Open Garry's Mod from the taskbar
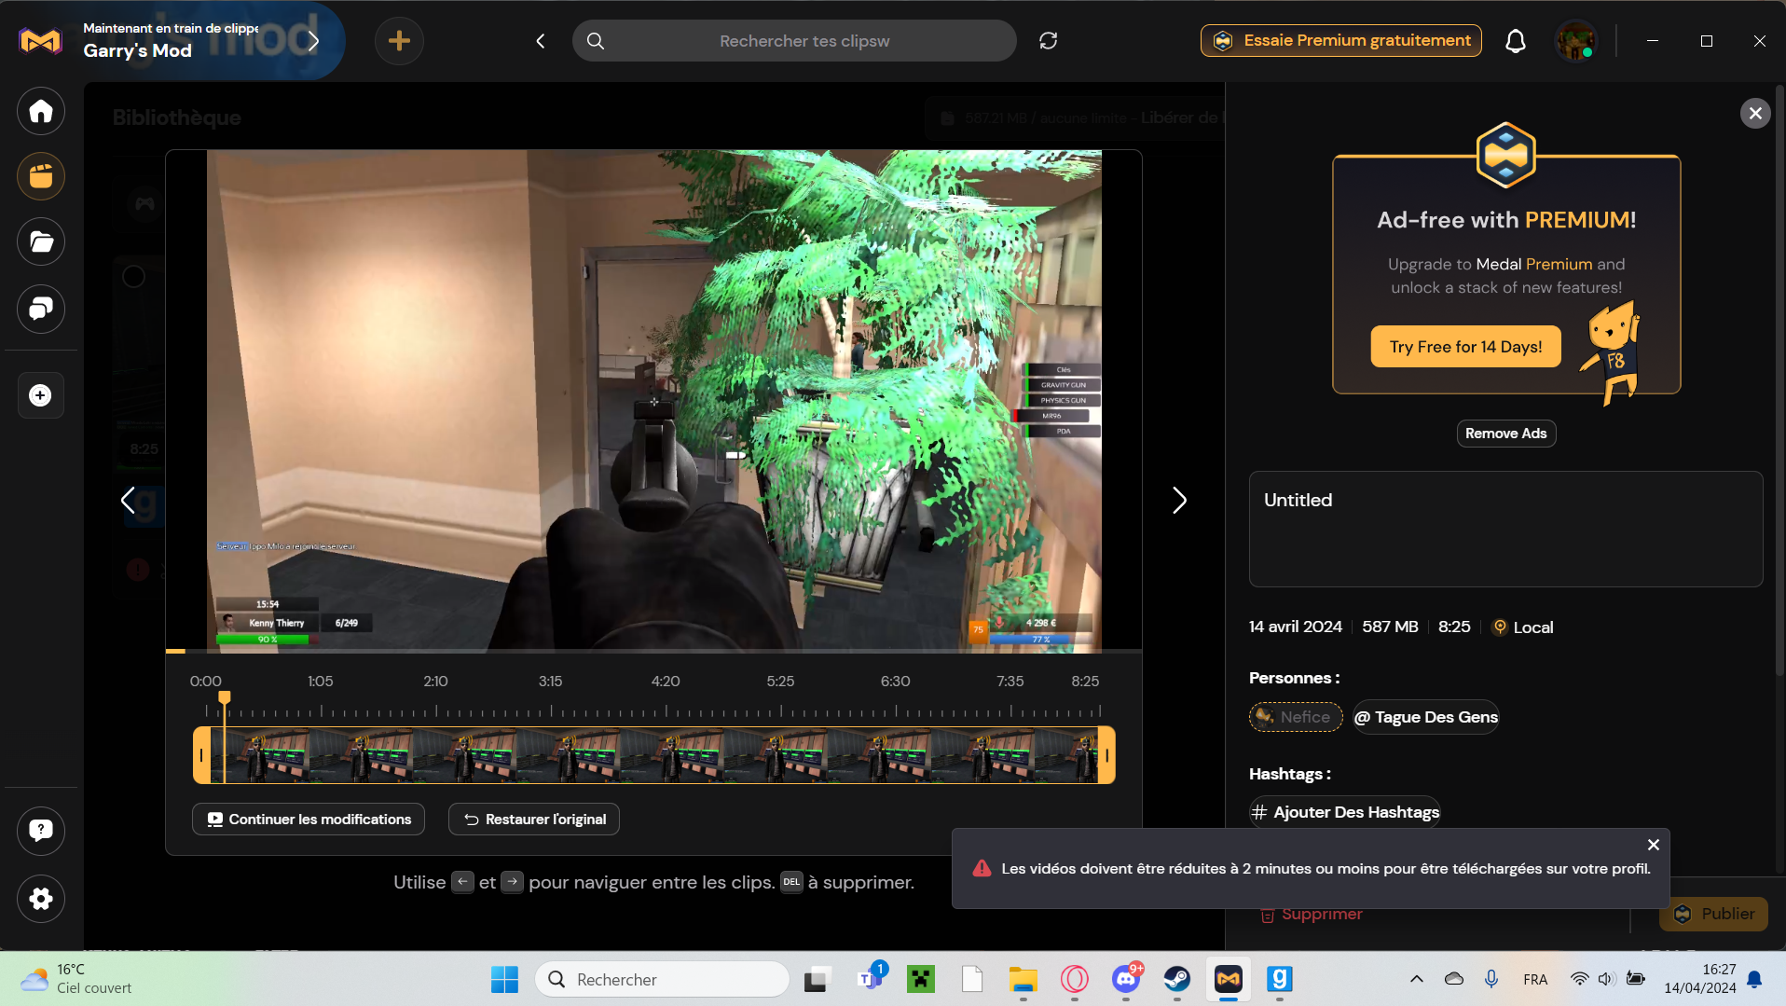The image size is (1786, 1006). [1279, 979]
